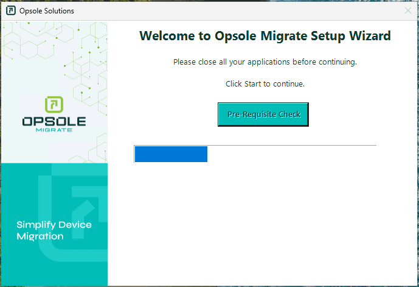Click the OPSOLE wordmark in sidebar
The width and height of the screenshot is (419, 287).
click(x=54, y=121)
